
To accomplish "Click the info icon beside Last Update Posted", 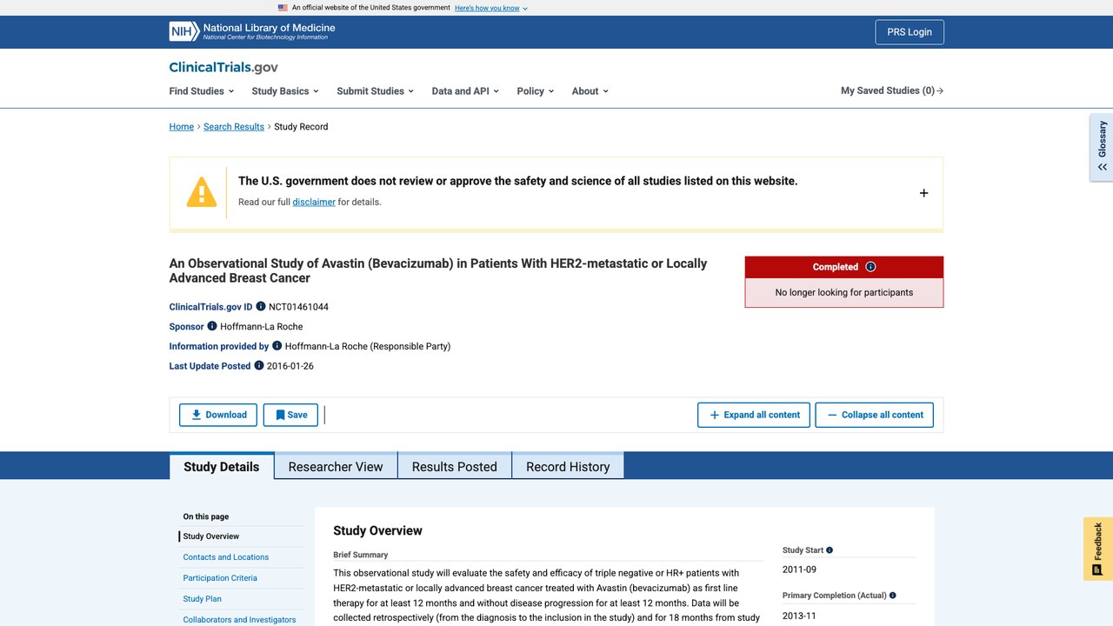I will pyautogui.click(x=259, y=366).
